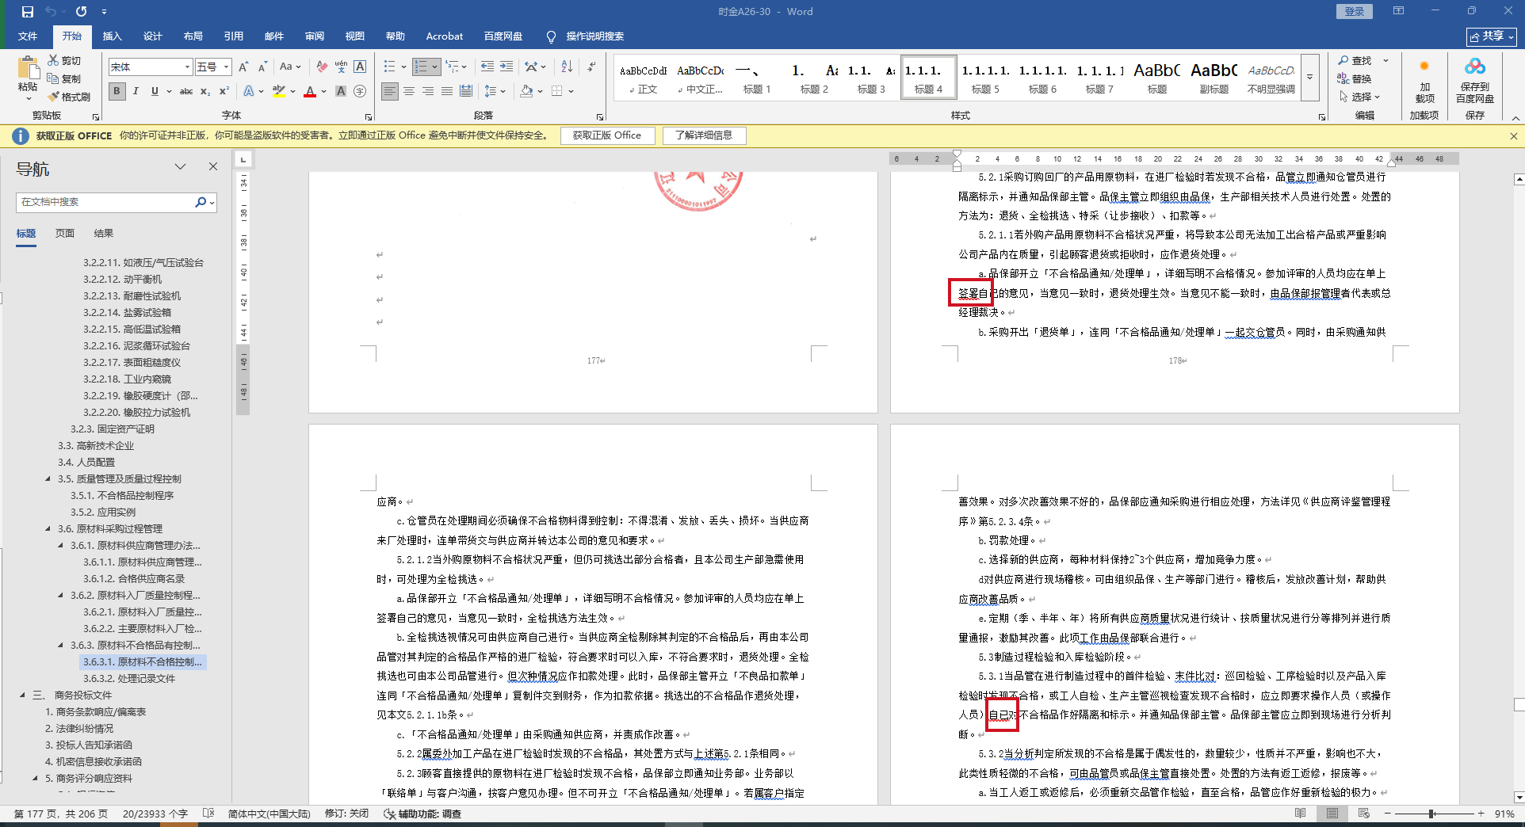The image size is (1525, 827).
Task: Click the 了解详细信息 button
Action: pos(704,135)
